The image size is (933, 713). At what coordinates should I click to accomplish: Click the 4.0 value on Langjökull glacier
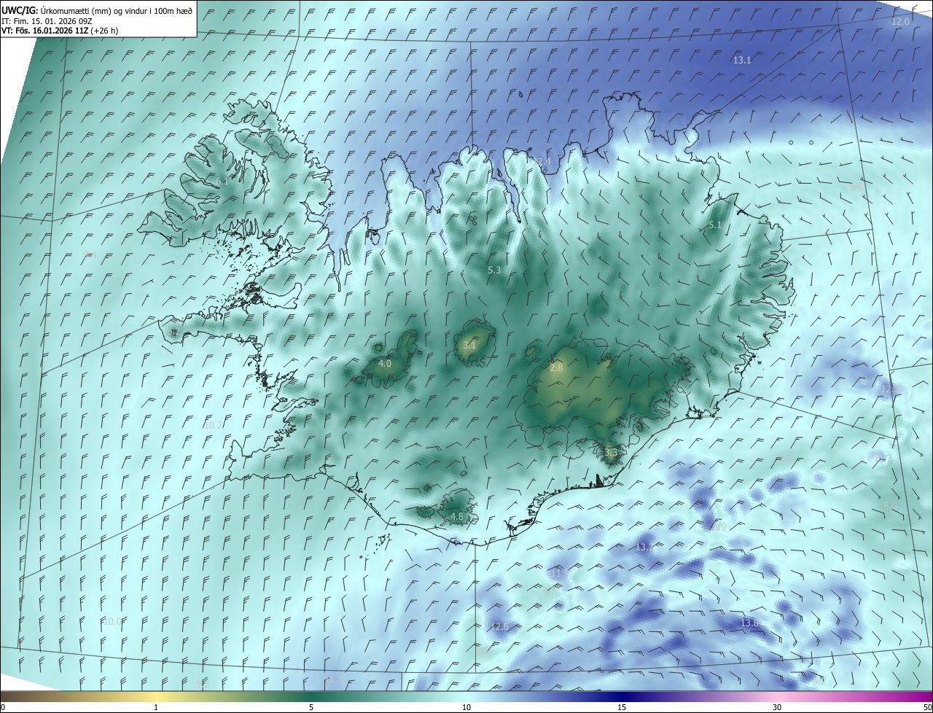click(385, 363)
